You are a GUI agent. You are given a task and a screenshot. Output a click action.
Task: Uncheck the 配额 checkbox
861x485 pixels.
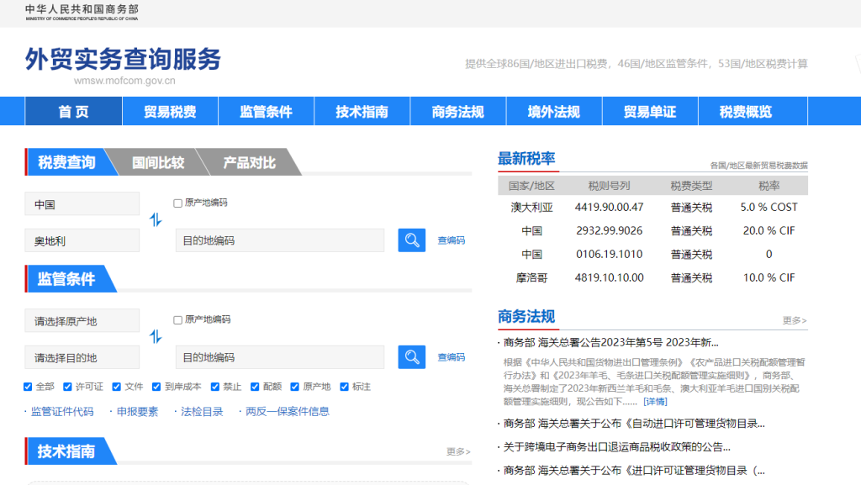click(x=255, y=387)
